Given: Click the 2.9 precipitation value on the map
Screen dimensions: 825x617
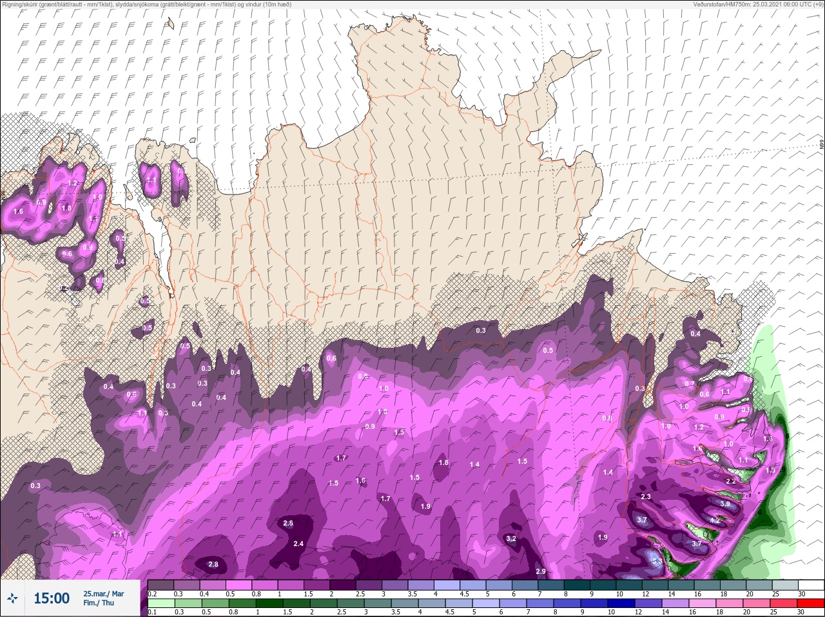Looking at the screenshot, I should [541, 572].
